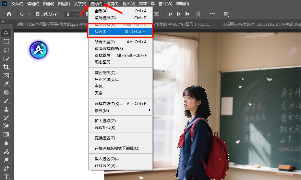Select the Lasso tool
Image resolution: width=301 pixels, height=180 pixels.
point(6,50)
